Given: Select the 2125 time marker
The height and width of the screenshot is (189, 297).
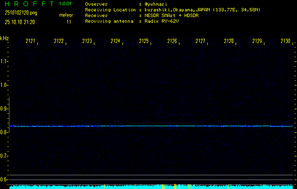Looking at the screenshot, I should click(x=144, y=42).
